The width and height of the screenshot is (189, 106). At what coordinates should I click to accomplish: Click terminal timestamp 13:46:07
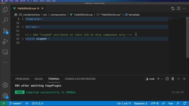click(177, 92)
